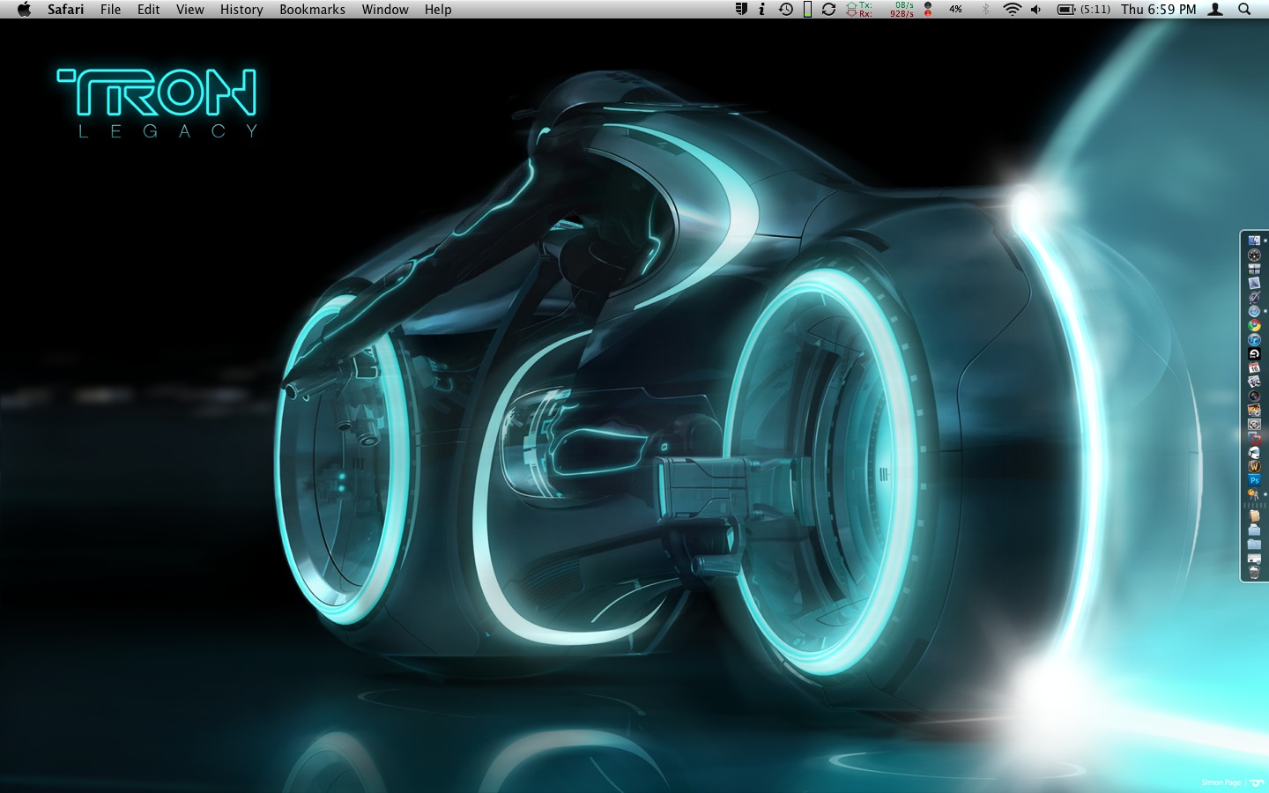Open the headset icon in the dock
The image size is (1269, 793).
pos(1254,452)
